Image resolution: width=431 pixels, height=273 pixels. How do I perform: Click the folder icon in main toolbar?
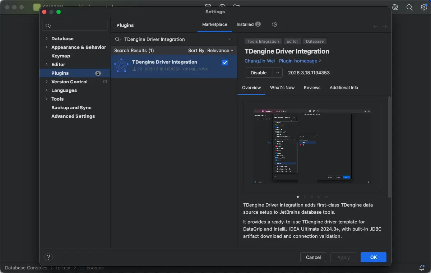point(236,5)
